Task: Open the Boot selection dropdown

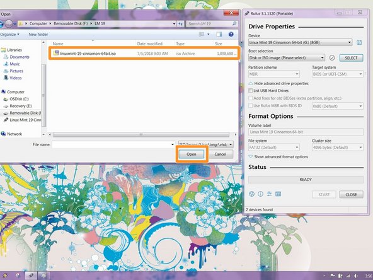Action: (x=287, y=57)
